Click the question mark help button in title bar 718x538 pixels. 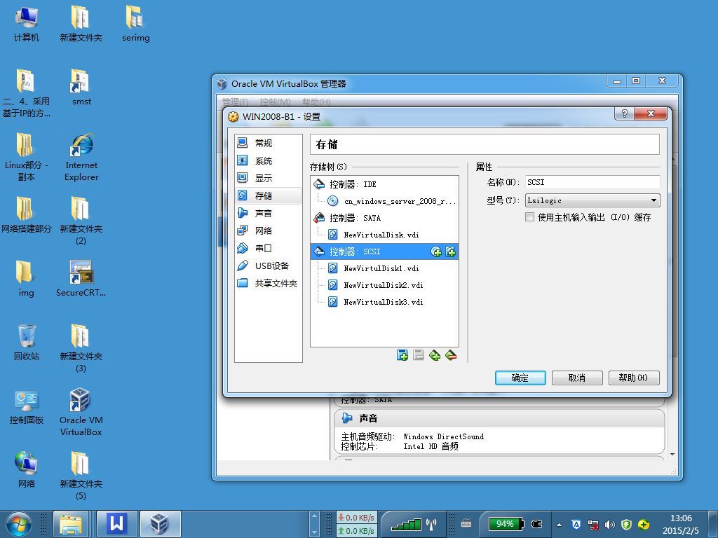[625, 114]
